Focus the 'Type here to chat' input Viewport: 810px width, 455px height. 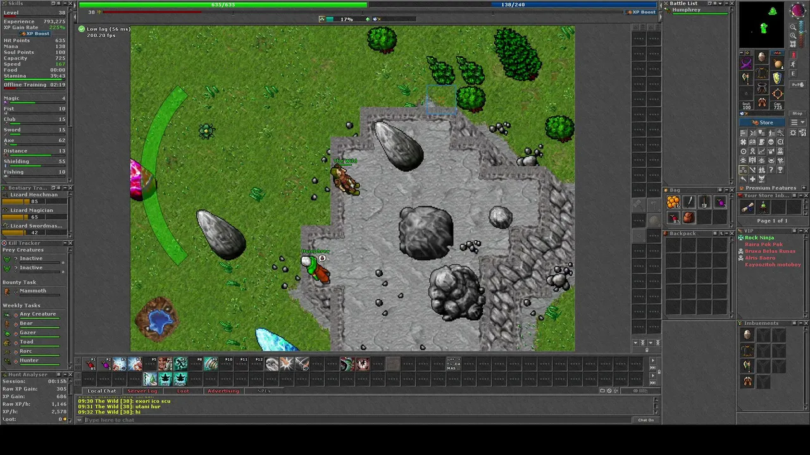pos(358,420)
